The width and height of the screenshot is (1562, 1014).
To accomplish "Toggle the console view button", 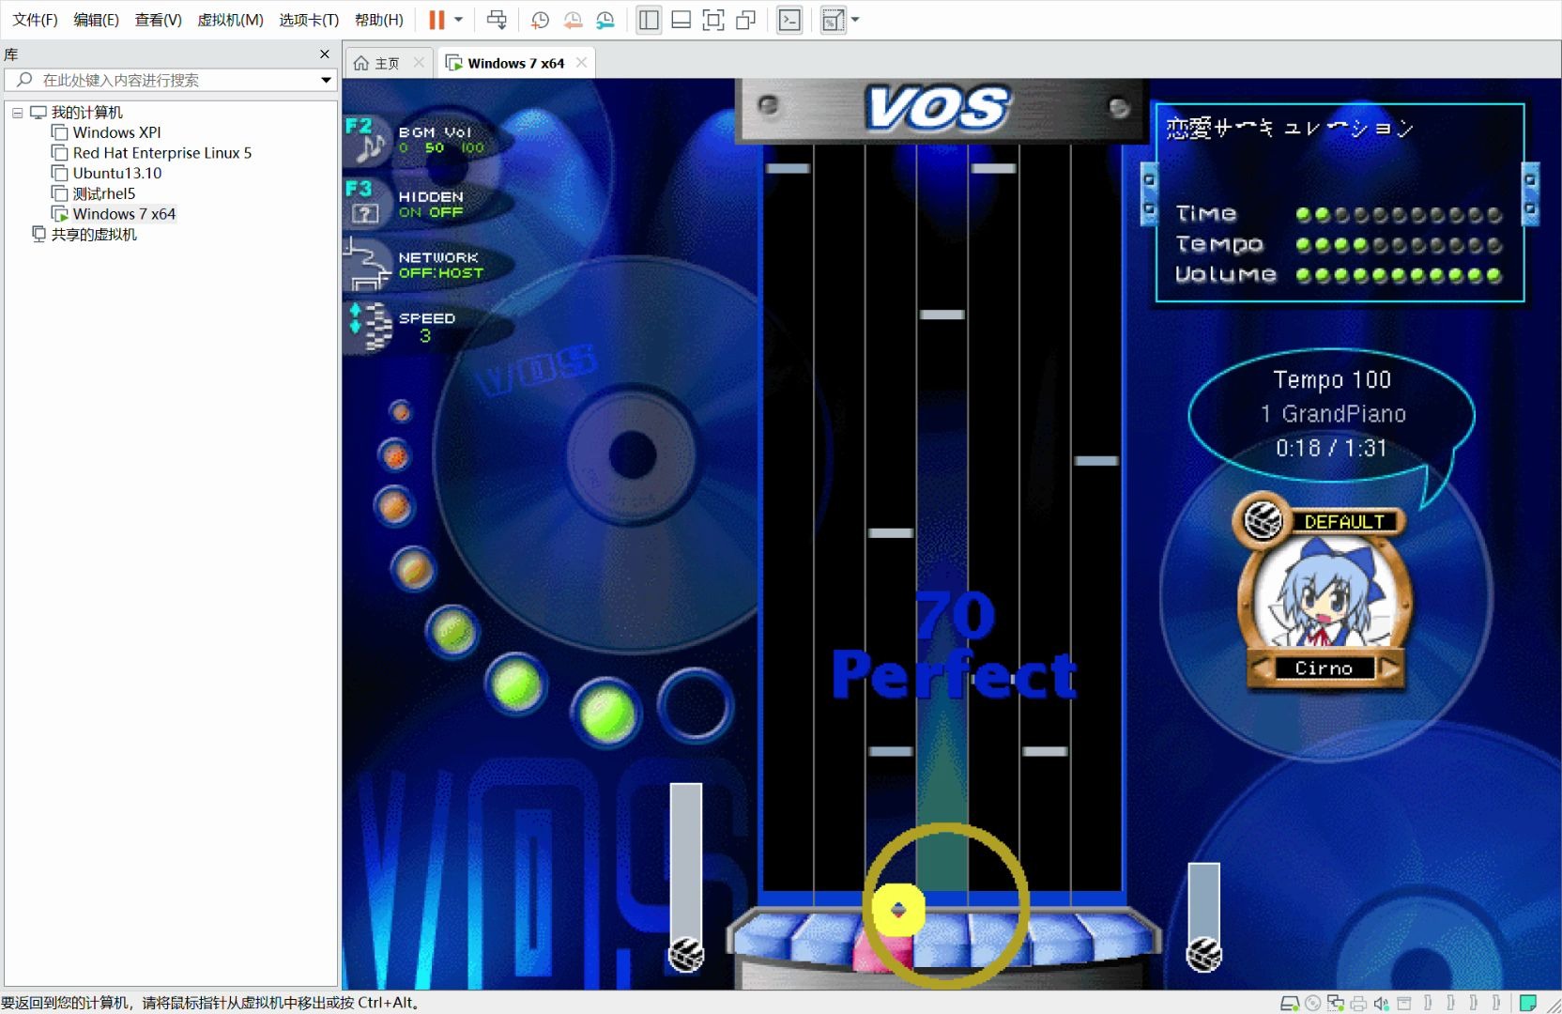I will 790,20.
